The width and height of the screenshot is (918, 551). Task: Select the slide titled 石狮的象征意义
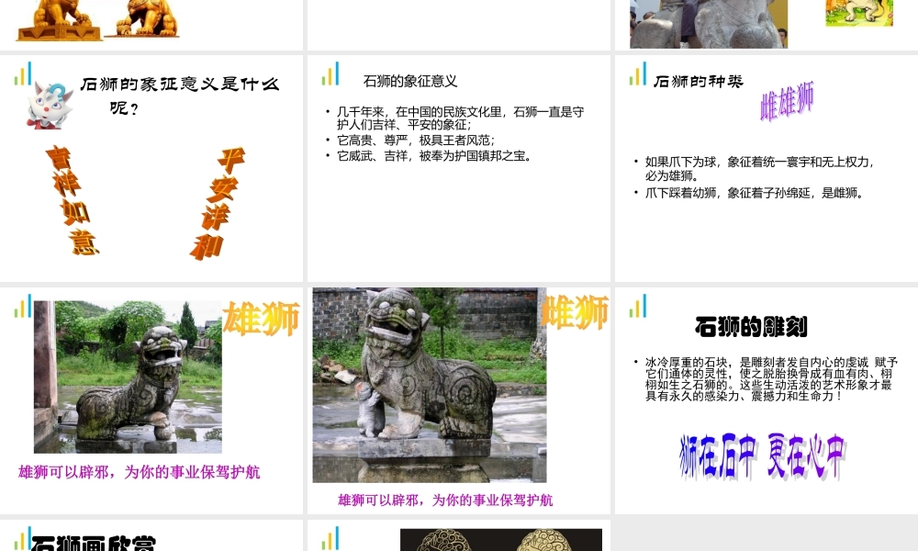tap(458, 168)
